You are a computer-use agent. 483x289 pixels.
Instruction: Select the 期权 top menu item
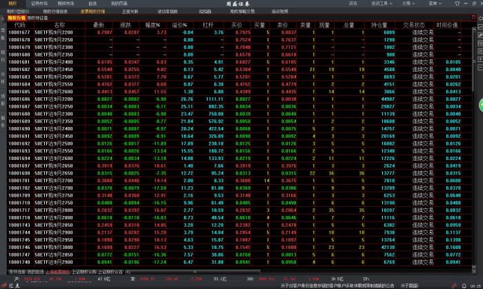click(12, 3)
